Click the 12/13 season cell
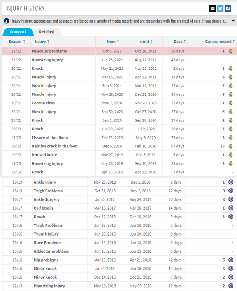This screenshot has height=291, width=237. pyautogui.click(x=17, y=286)
